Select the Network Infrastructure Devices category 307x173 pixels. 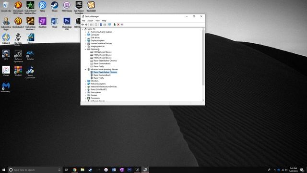104,86
